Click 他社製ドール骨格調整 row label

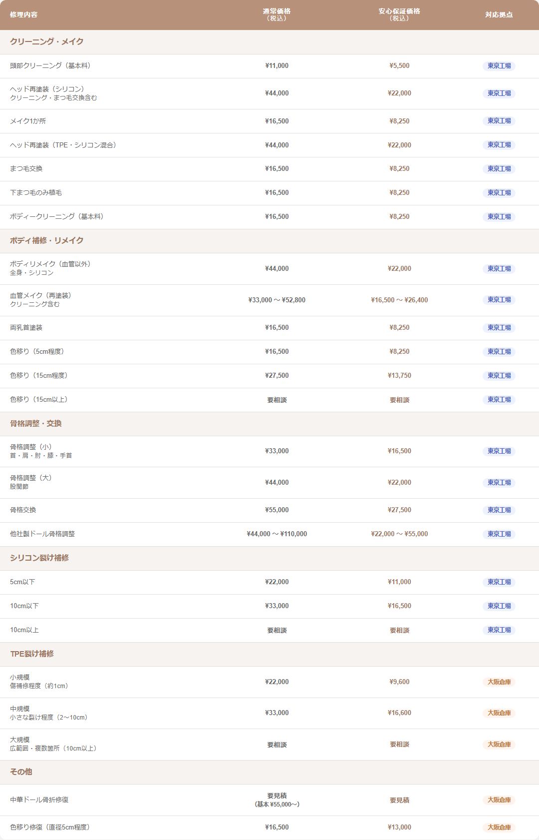(x=42, y=534)
